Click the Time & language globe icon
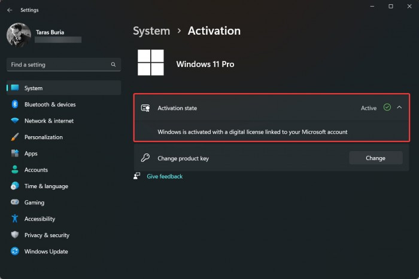419x279 pixels. (x=15, y=186)
